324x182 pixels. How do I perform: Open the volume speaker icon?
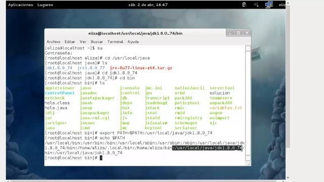tap(256, 5)
